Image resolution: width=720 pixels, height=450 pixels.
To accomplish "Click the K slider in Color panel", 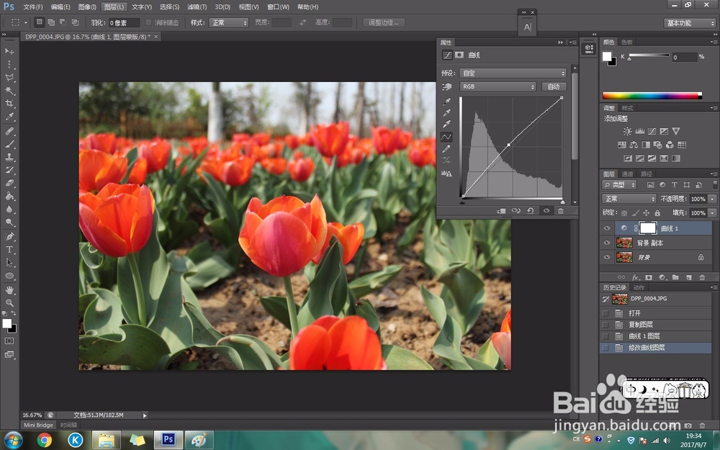I will coord(649,56).
